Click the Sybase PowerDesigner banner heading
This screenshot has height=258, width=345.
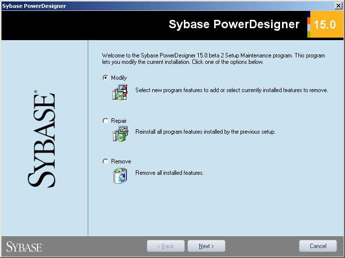(234, 24)
